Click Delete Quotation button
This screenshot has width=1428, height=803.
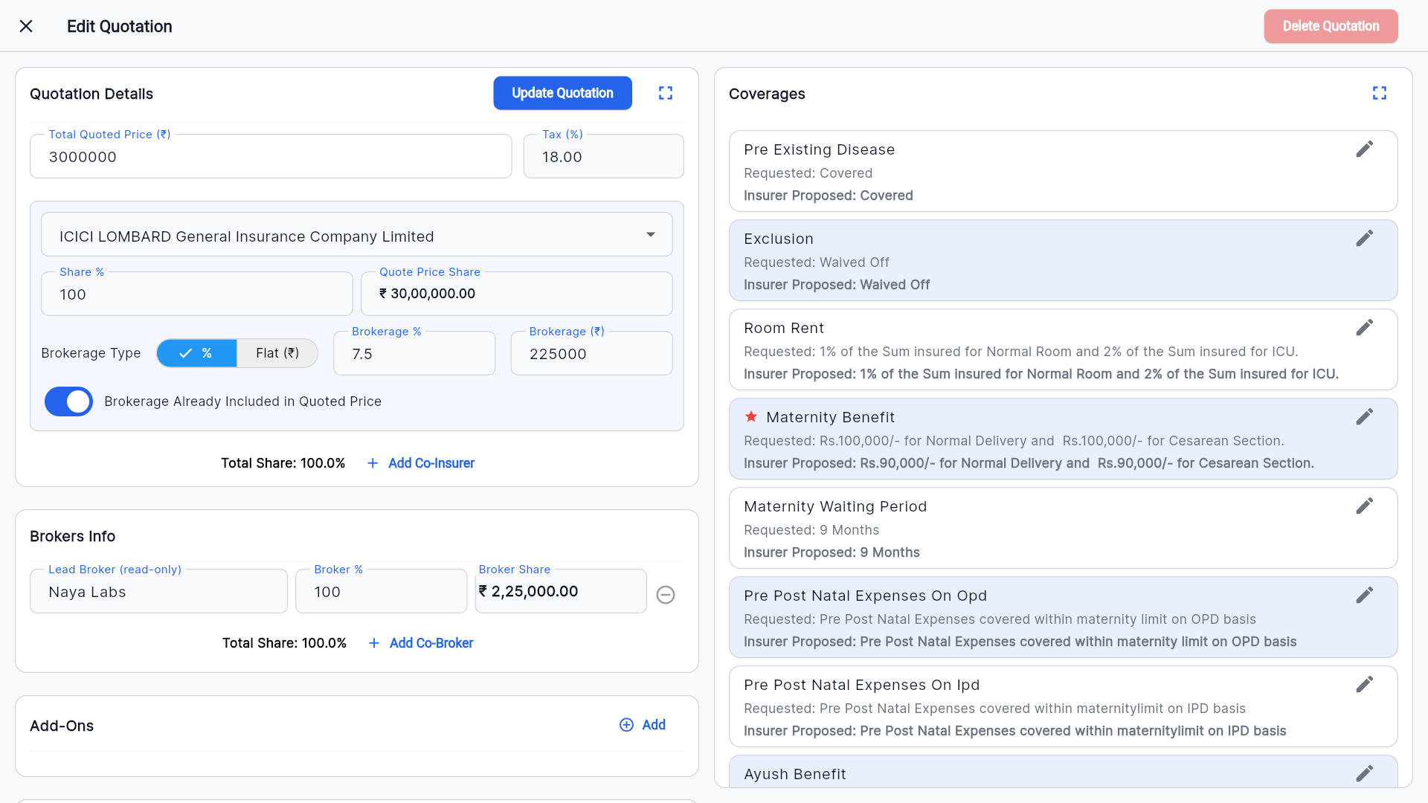pos(1331,26)
